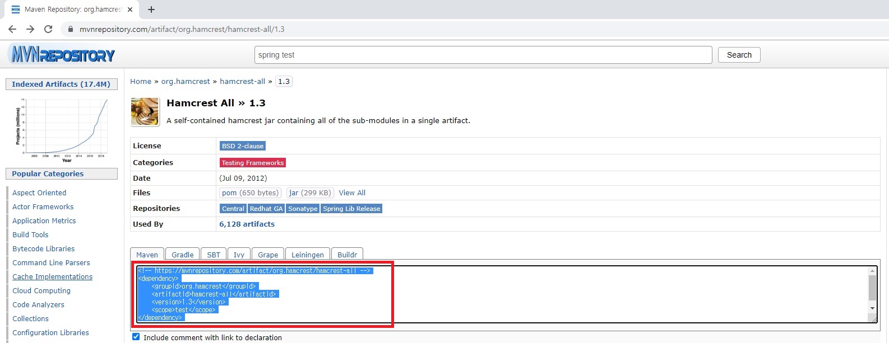Go forward with the browser forward arrow

pyautogui.click(x=30, y=29)
